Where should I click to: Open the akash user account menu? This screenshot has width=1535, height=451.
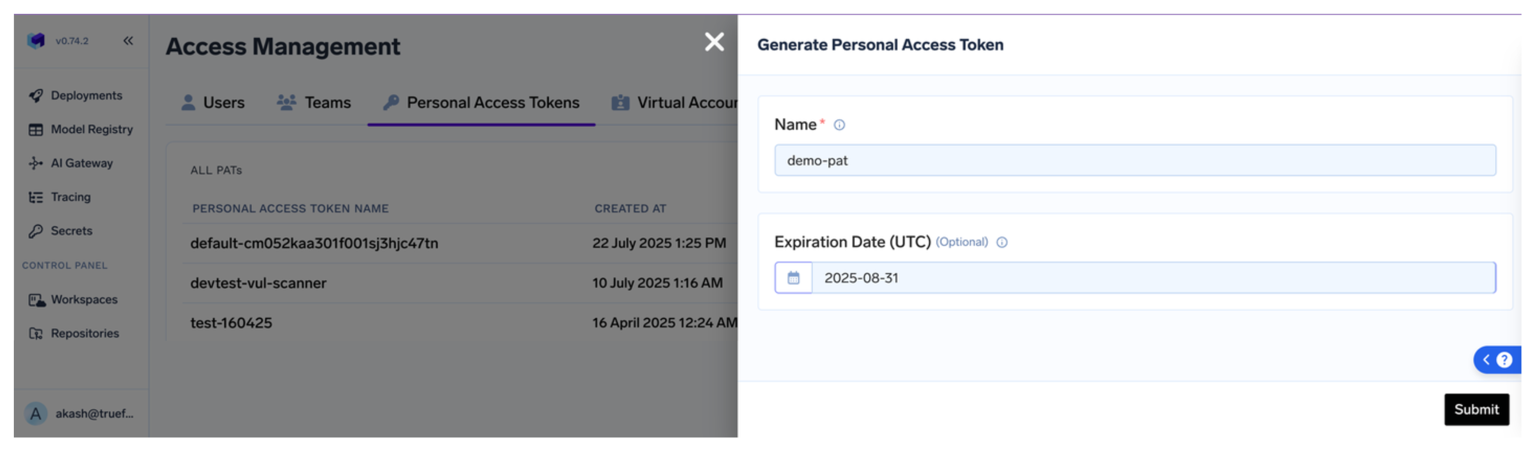(x=80, y=414)
